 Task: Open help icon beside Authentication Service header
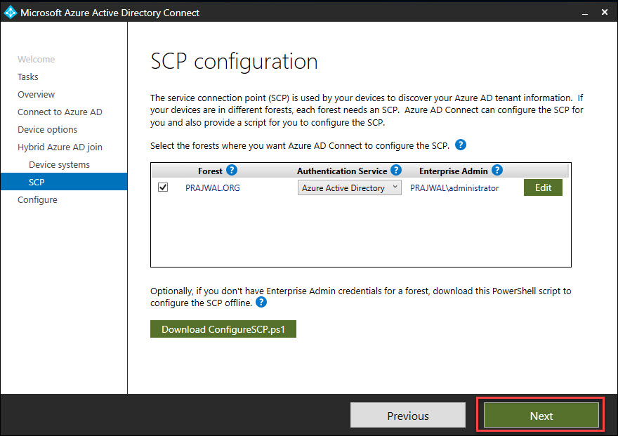[395, 170]
